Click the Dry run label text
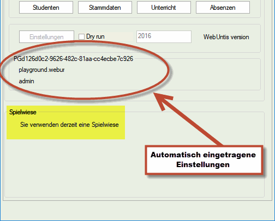 (x=95, y=36)
